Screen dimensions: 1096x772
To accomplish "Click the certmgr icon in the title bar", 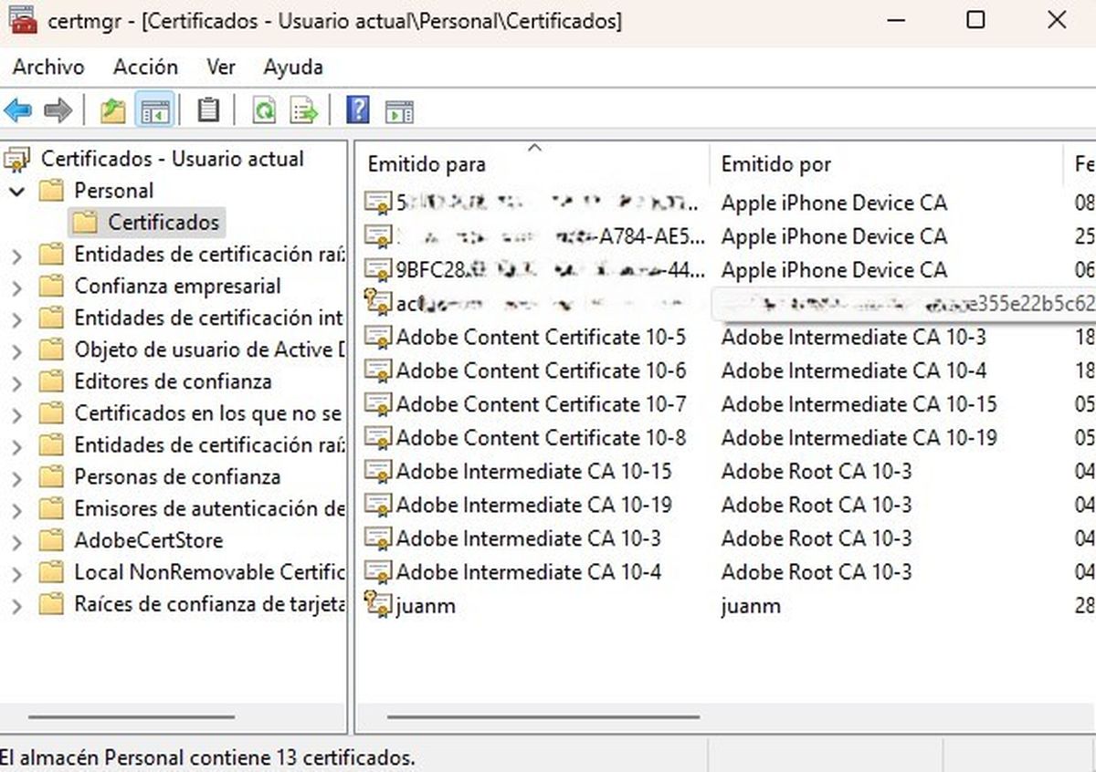I will pos(22,20).
